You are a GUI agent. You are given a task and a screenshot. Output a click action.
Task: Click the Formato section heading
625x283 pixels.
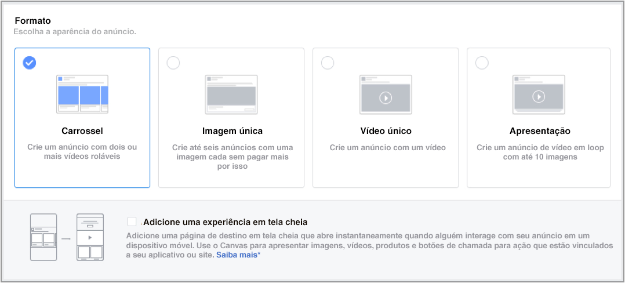coord(32,20)
